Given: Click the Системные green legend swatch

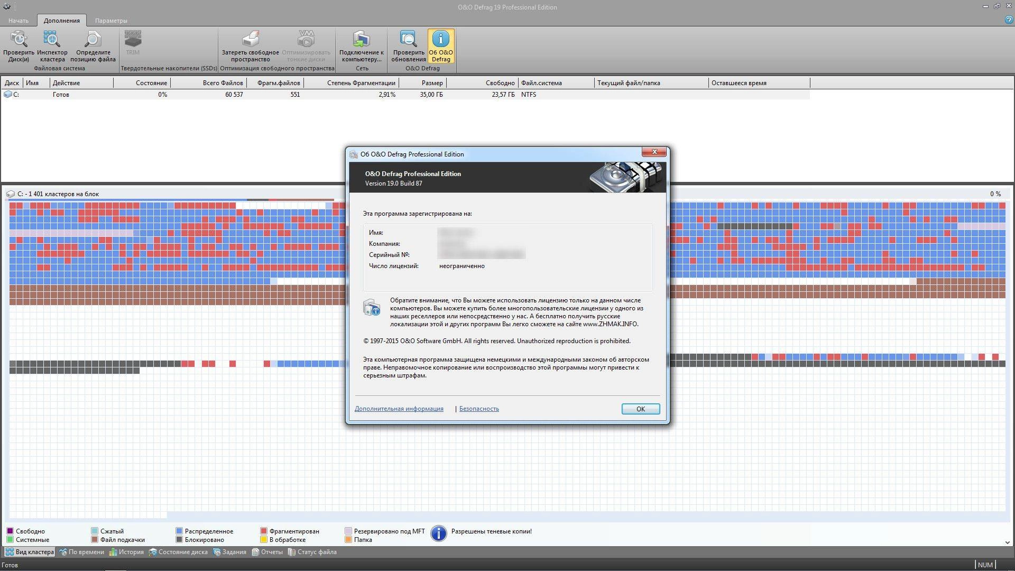Looking at the screenshot, I should [10, 540].
